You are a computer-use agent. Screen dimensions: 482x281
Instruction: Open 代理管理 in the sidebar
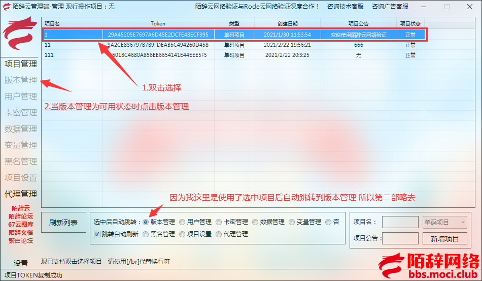click(x=21, y=194)
